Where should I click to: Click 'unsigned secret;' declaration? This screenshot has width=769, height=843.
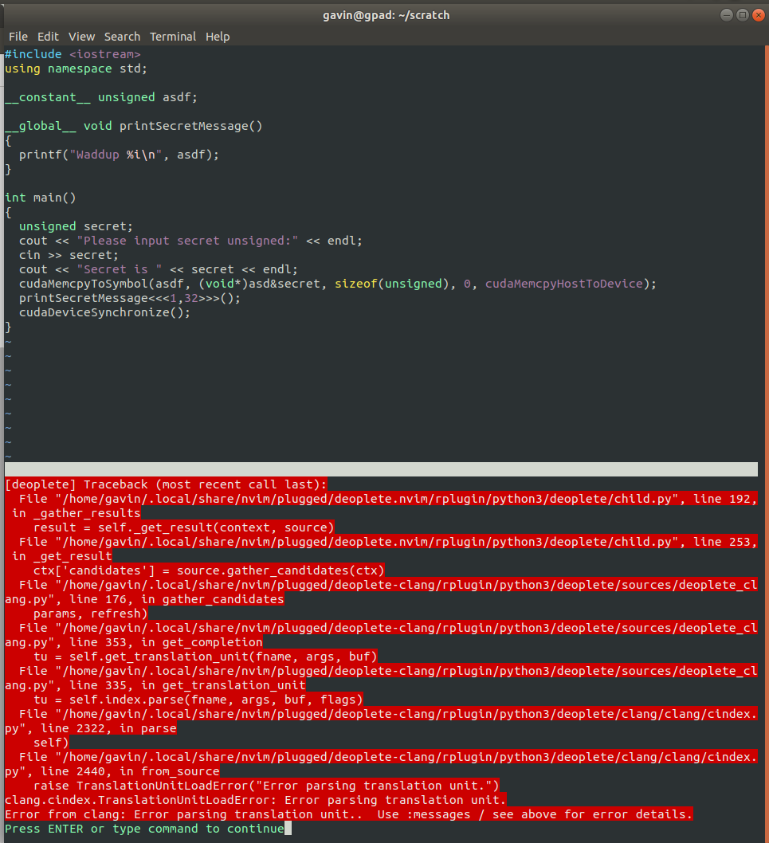76,226
